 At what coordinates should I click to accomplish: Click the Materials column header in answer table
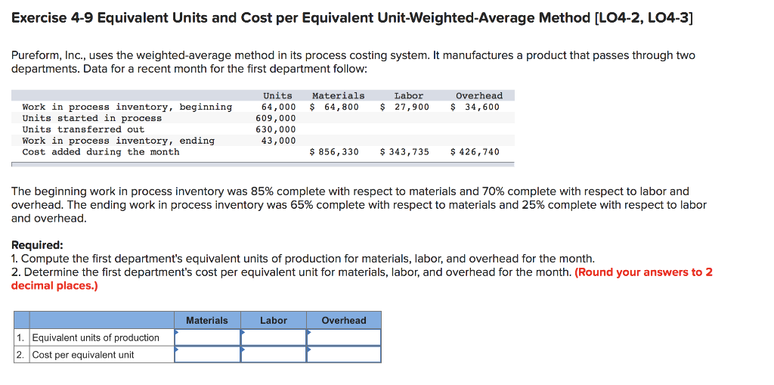pos(207,320)
